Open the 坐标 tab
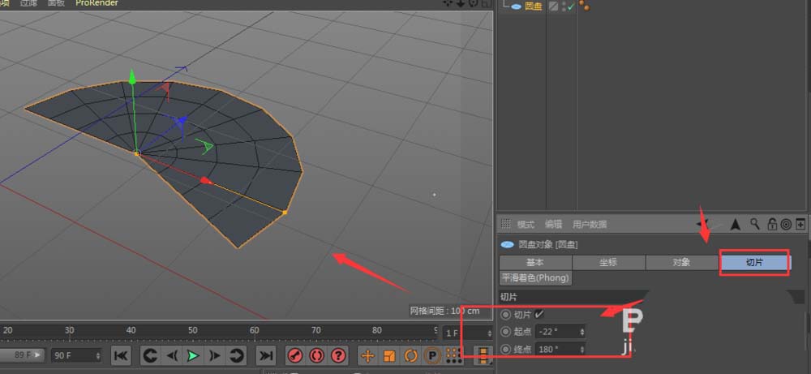Screen dimensions: 811x374 tap(608, 262)
